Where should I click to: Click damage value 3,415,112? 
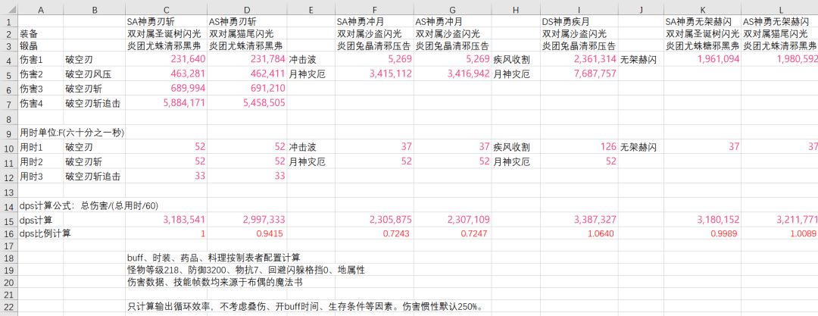[390, 74]
